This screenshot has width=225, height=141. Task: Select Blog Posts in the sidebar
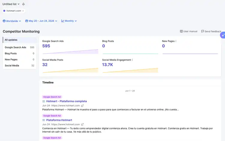click(x=19, y=53)
